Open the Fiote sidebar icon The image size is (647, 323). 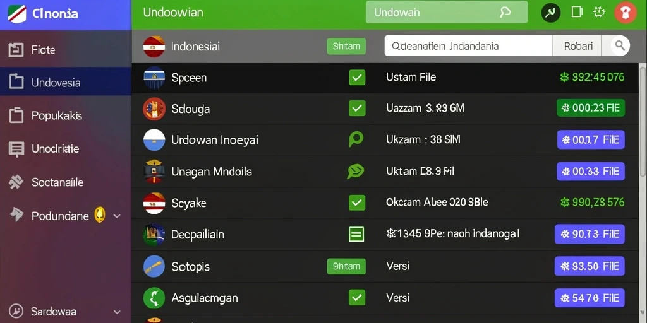click(x=16, y=50)
